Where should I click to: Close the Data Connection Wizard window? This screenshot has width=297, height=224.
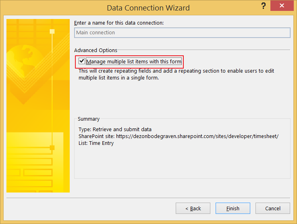[282, 6]
